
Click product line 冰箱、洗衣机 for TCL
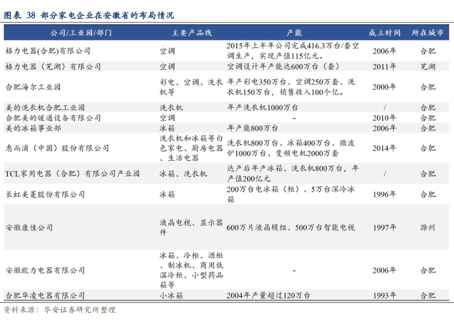tap(183, 174)
